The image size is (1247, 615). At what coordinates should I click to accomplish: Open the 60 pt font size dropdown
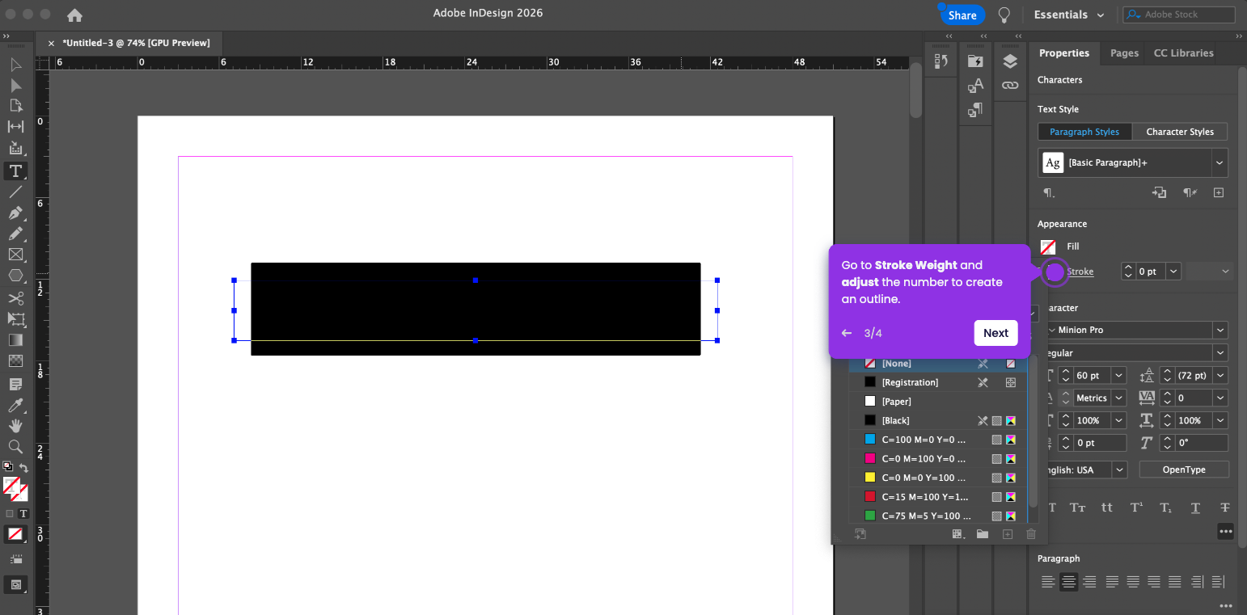[1118, 376]
